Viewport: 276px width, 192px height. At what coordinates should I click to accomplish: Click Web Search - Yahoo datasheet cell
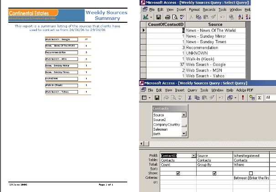tap(215, 76)
